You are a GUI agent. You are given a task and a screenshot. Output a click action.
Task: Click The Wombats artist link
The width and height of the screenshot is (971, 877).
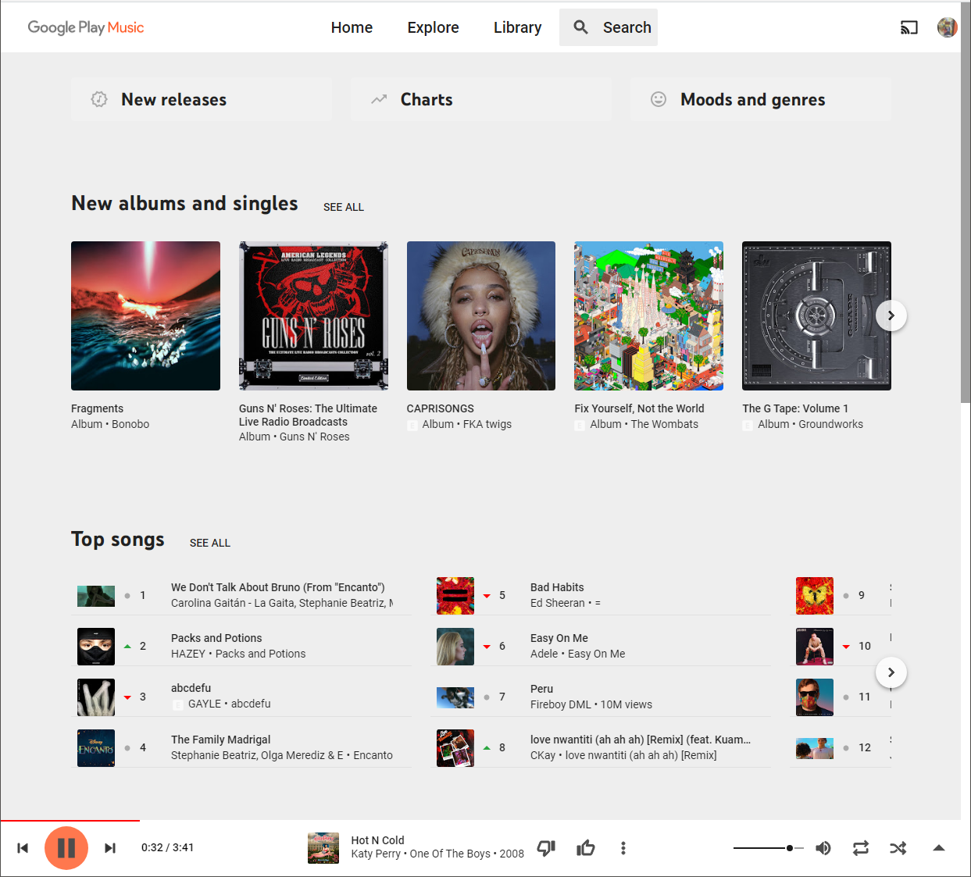(x=665, y=424)
